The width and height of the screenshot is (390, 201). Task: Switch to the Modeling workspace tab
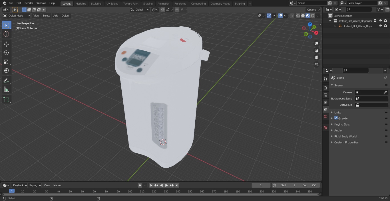click(81, 4)
